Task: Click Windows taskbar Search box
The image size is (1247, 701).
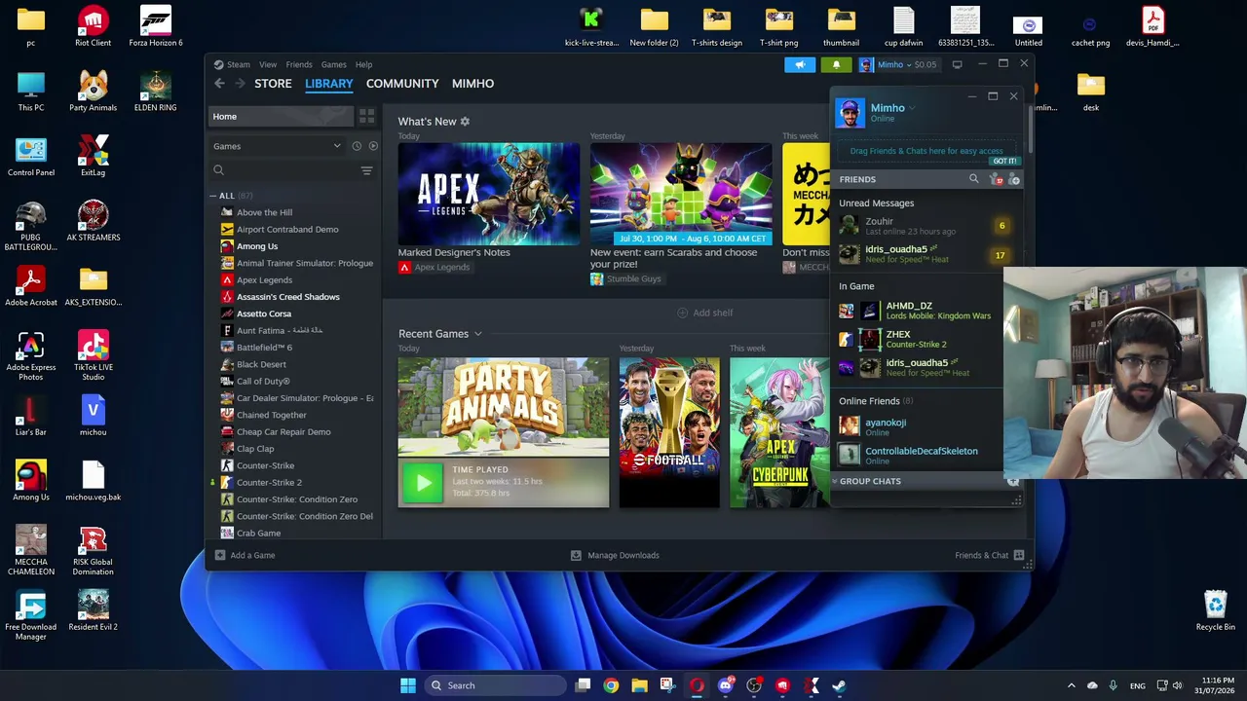Action: click(493, 685)
